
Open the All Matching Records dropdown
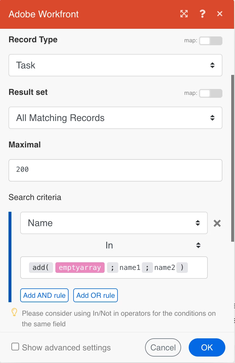point(115,118)
